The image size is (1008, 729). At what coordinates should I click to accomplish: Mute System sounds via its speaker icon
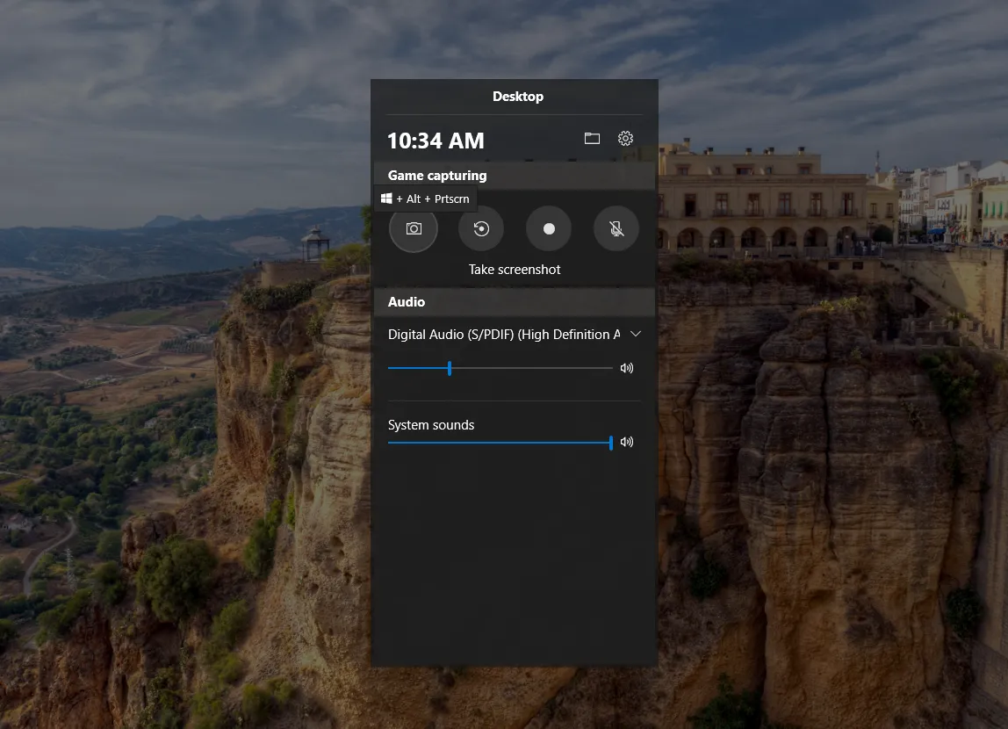pyautogui.click(x=626, y=442)
